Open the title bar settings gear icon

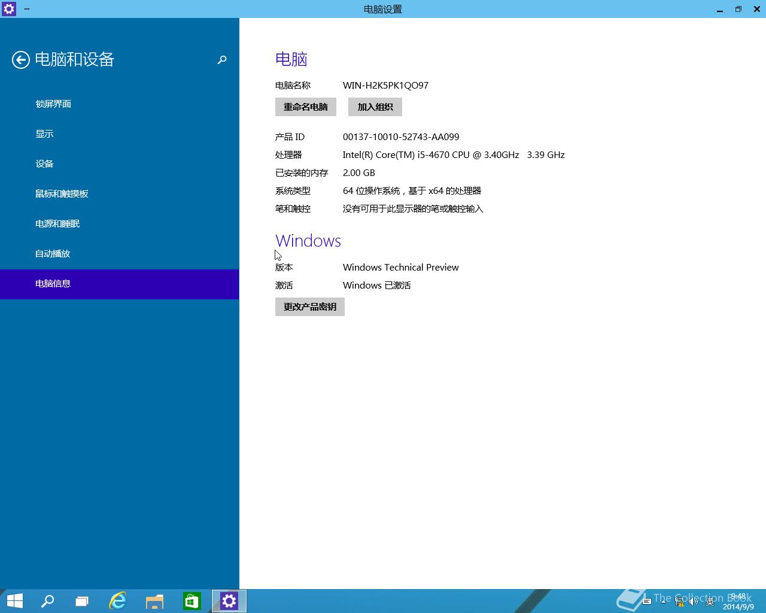coord(8,9)
